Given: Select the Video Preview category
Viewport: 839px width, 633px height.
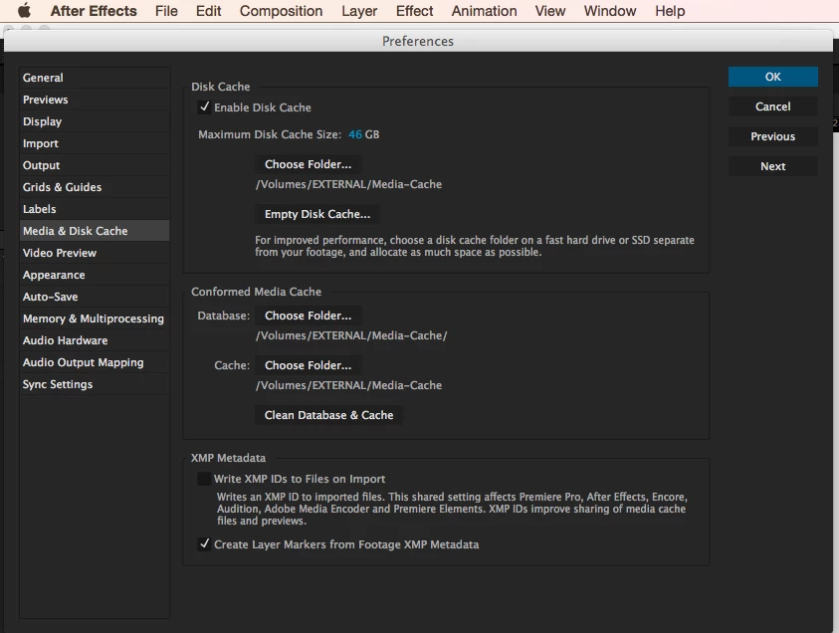Looking at the screenshot, I should [x=95, y=253].
